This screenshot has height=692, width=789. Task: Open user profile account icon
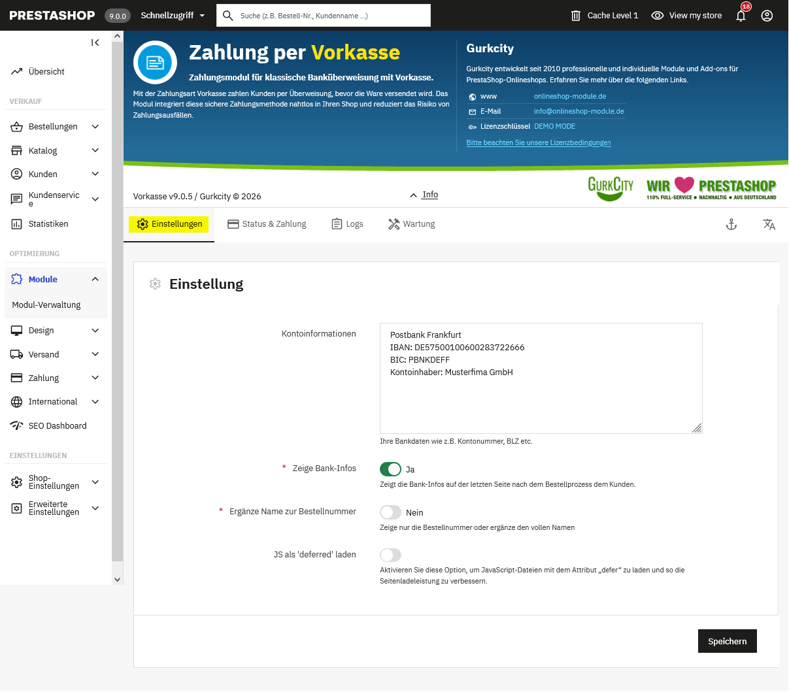coord(767,16)
